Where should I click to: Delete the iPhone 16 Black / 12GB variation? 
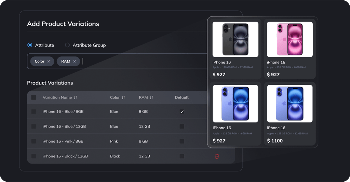coord(217,156)
